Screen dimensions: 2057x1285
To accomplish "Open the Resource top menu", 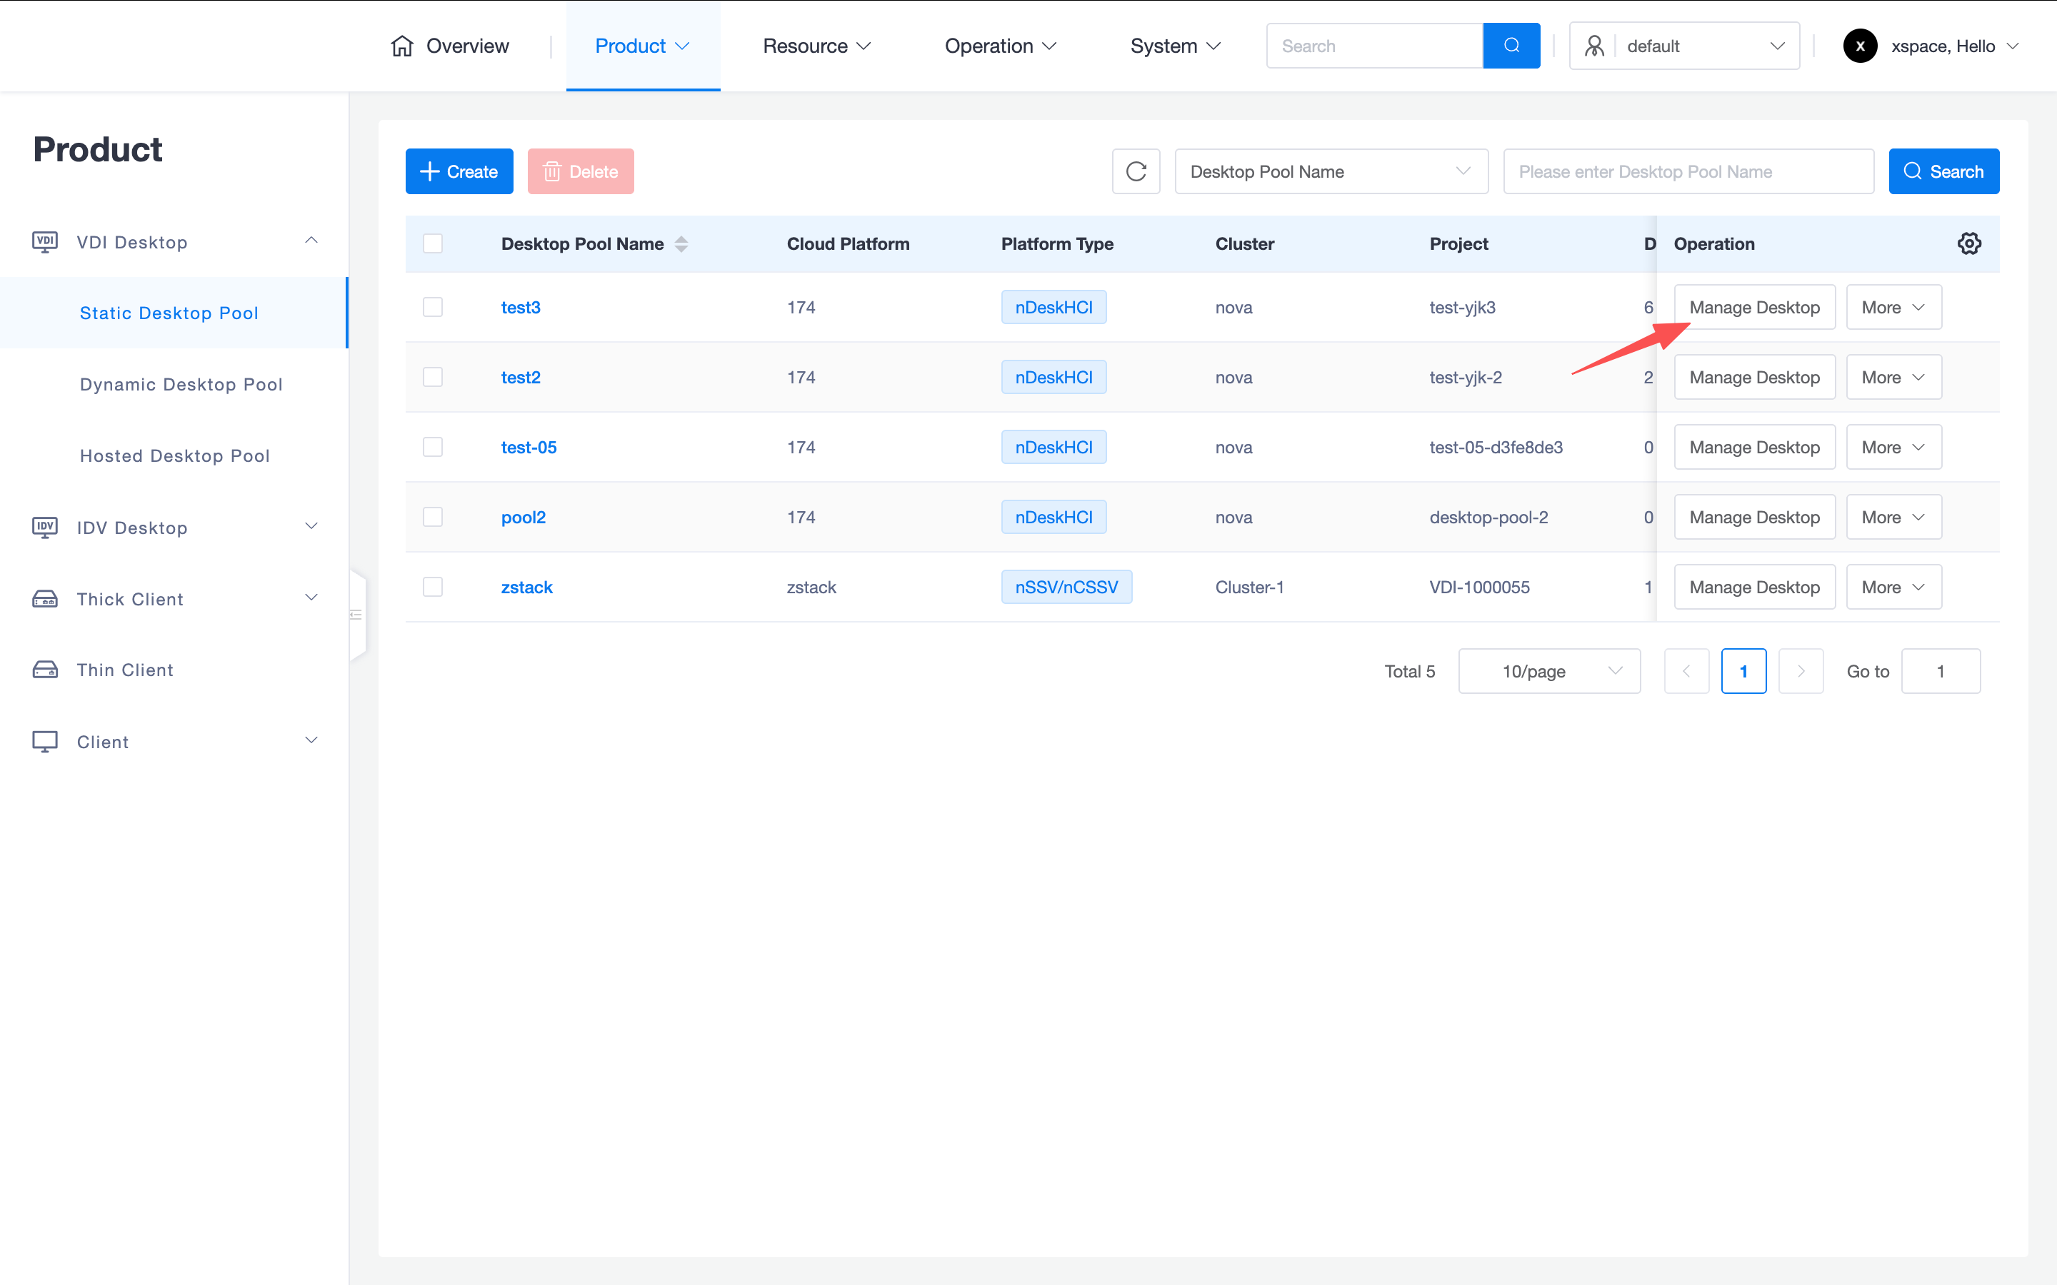I will click(816, 46).
